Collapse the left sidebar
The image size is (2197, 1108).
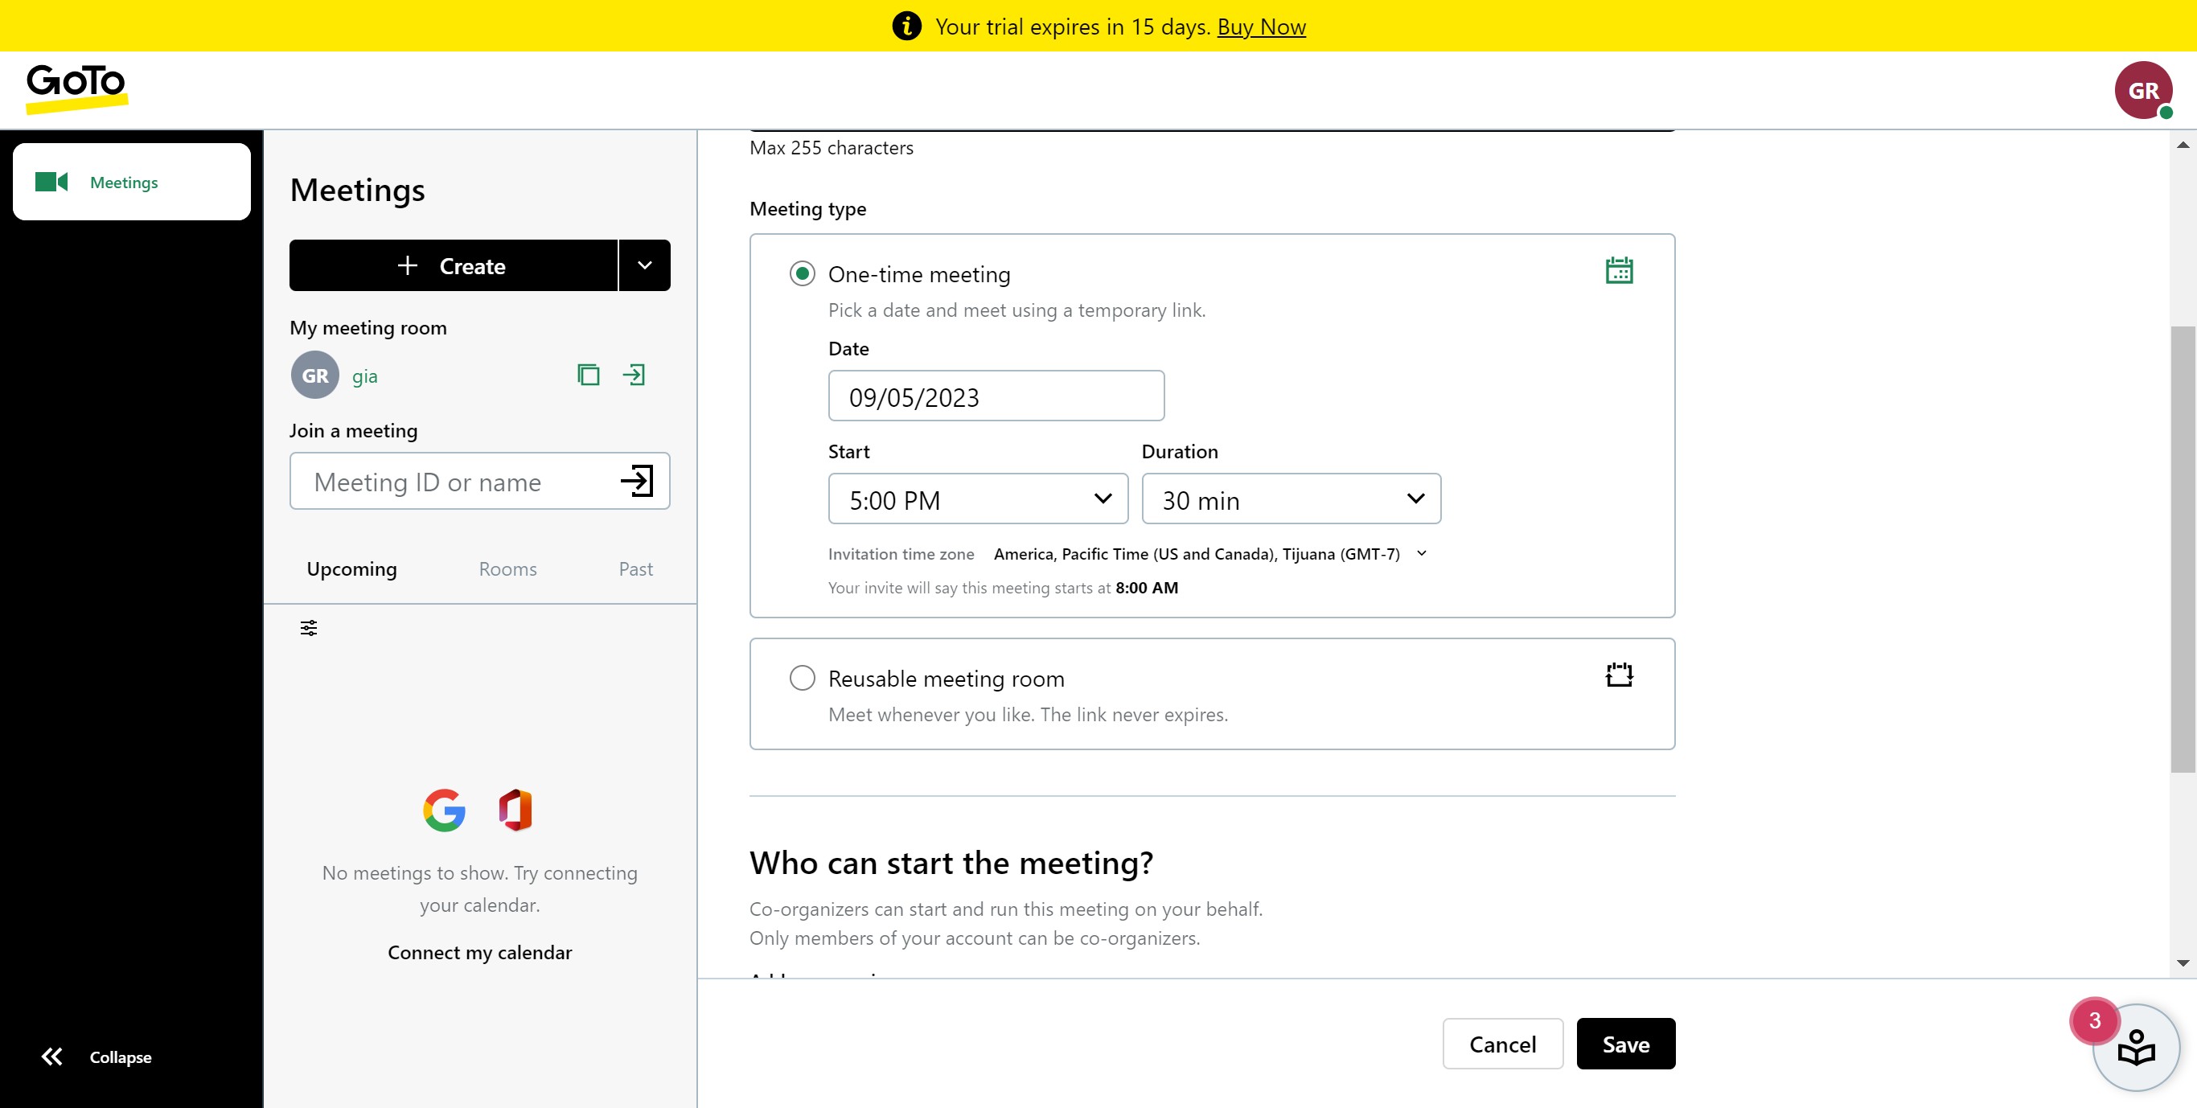tap(97, 1057)
